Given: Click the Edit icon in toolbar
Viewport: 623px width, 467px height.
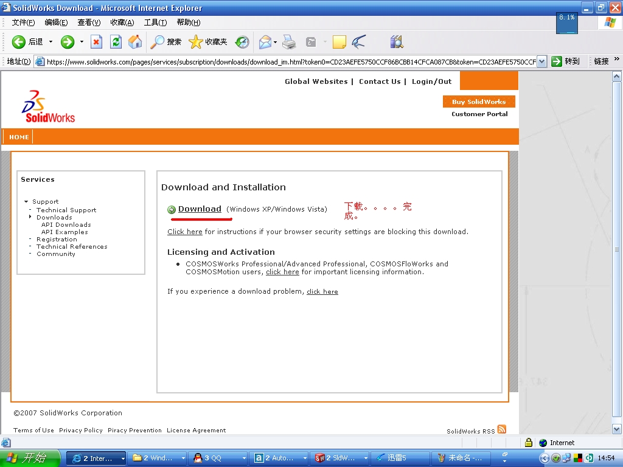Looking at the screenshot, I should (311, 42).
